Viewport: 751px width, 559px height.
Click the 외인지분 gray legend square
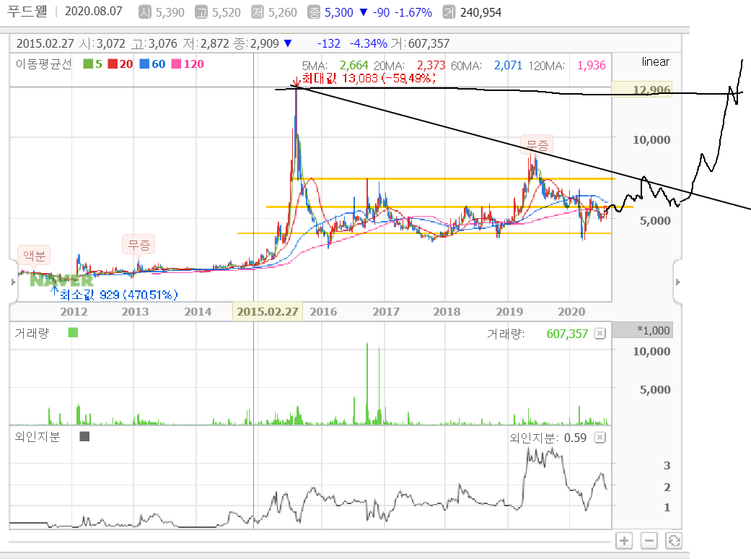(84, 436)
